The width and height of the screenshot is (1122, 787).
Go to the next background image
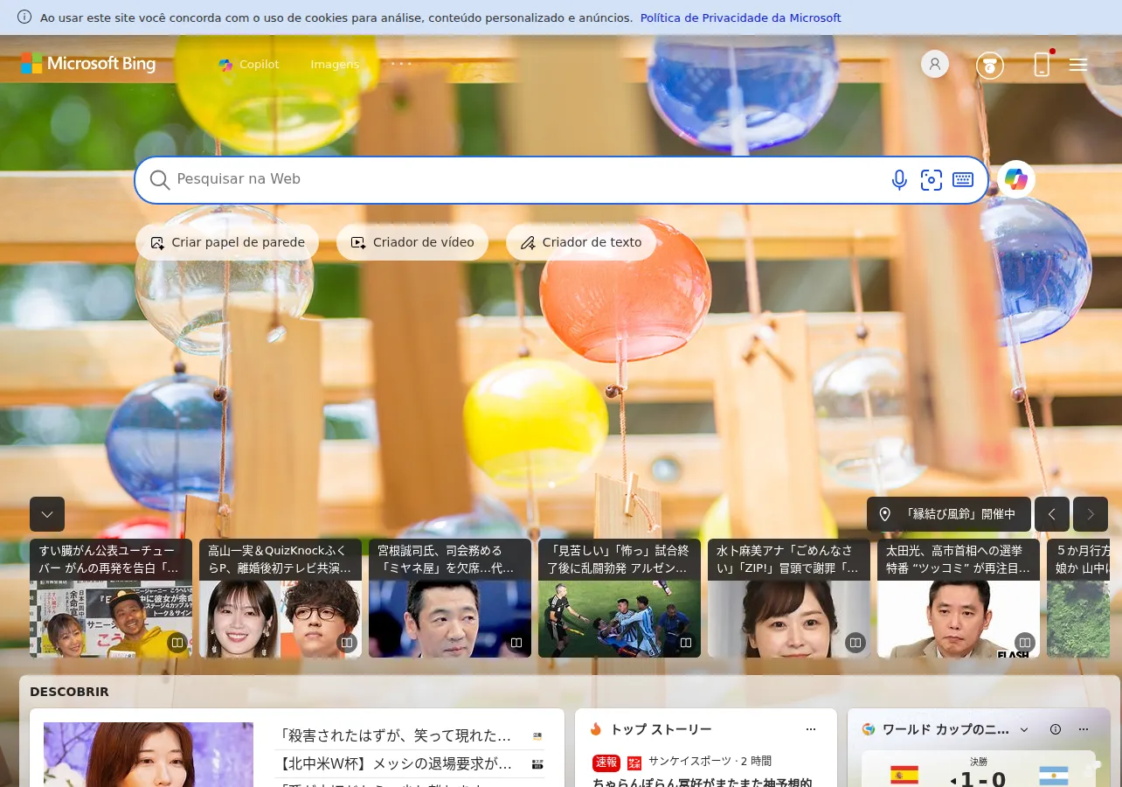(x=1091, y=514)
